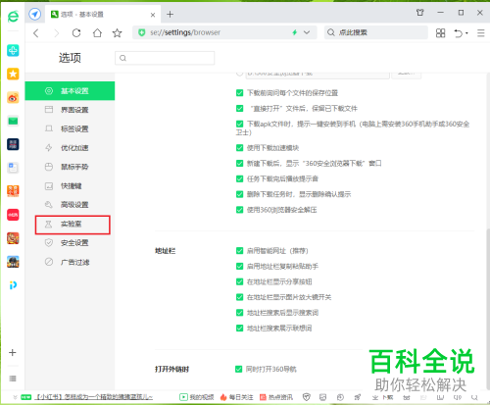Launch the cartoon face game icon in sidebar
Viewport: 490px width, 405px height.
click(13, 238)
